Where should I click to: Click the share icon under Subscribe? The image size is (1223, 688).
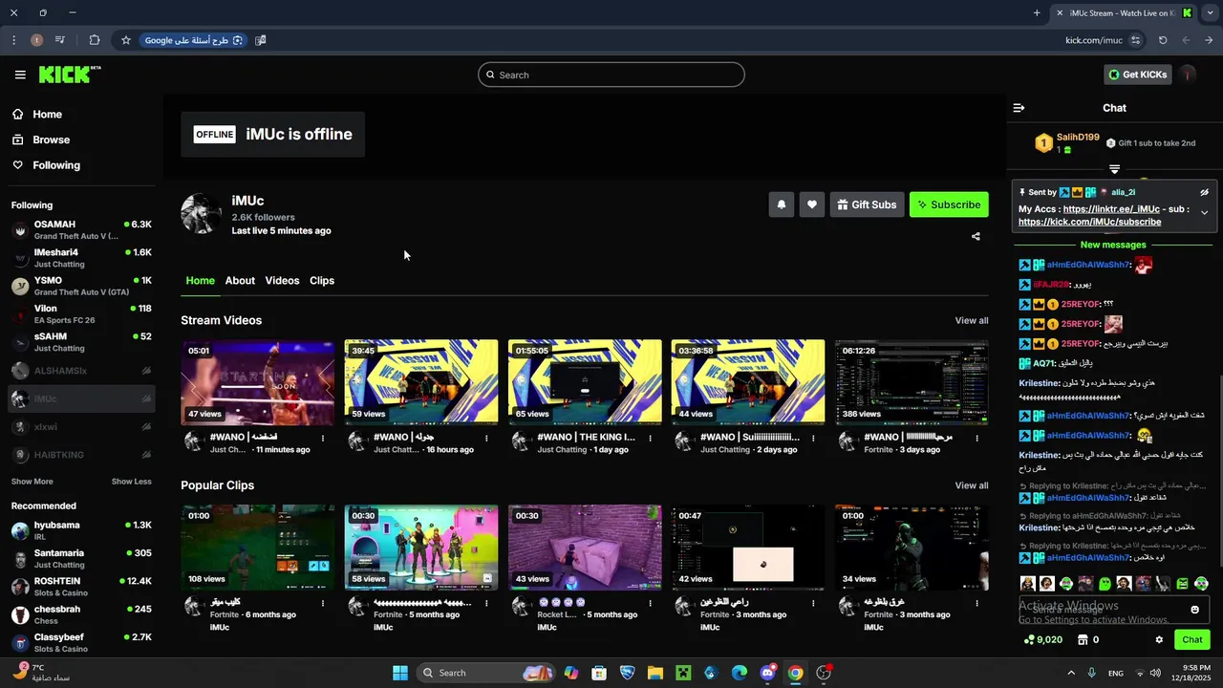976,236
